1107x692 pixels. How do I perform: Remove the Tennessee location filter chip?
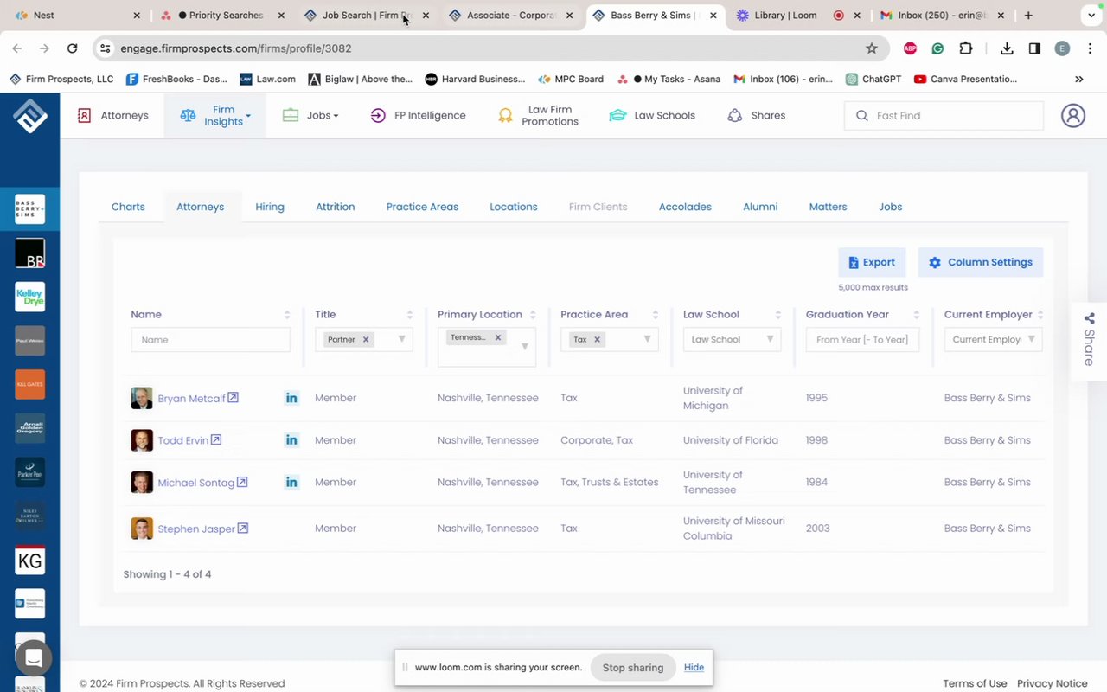pyautogui.click(x=498, y=337)
